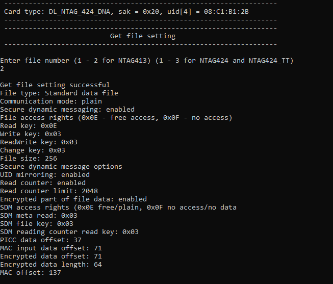Click PICC data offset: 37 line
Viewport: 333px width, 284px height.
[41, 240]
